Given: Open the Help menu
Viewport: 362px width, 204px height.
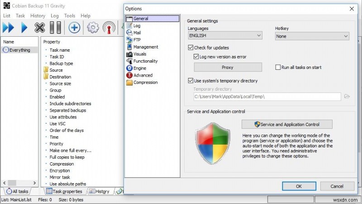Looking at the screenshot, I should click(x=86, y=16).
